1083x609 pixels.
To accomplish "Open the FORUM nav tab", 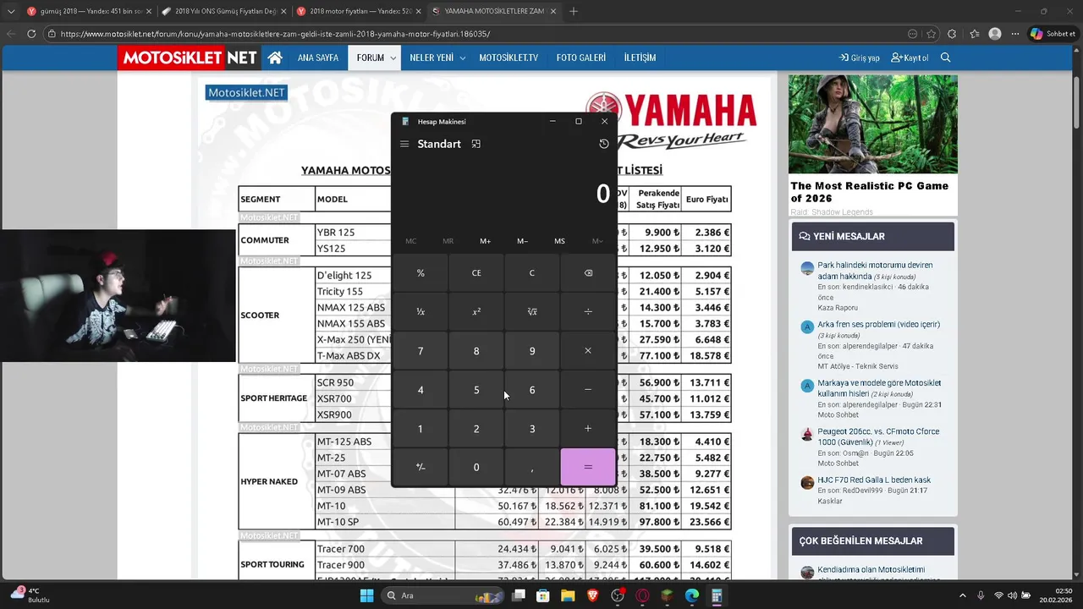I will [x=370, y=58].
